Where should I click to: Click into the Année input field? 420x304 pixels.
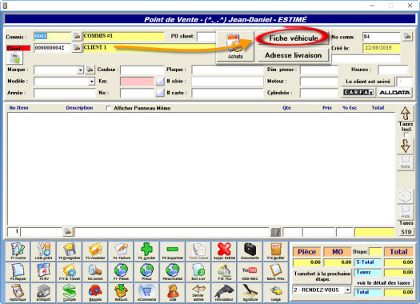coord(64,94)
